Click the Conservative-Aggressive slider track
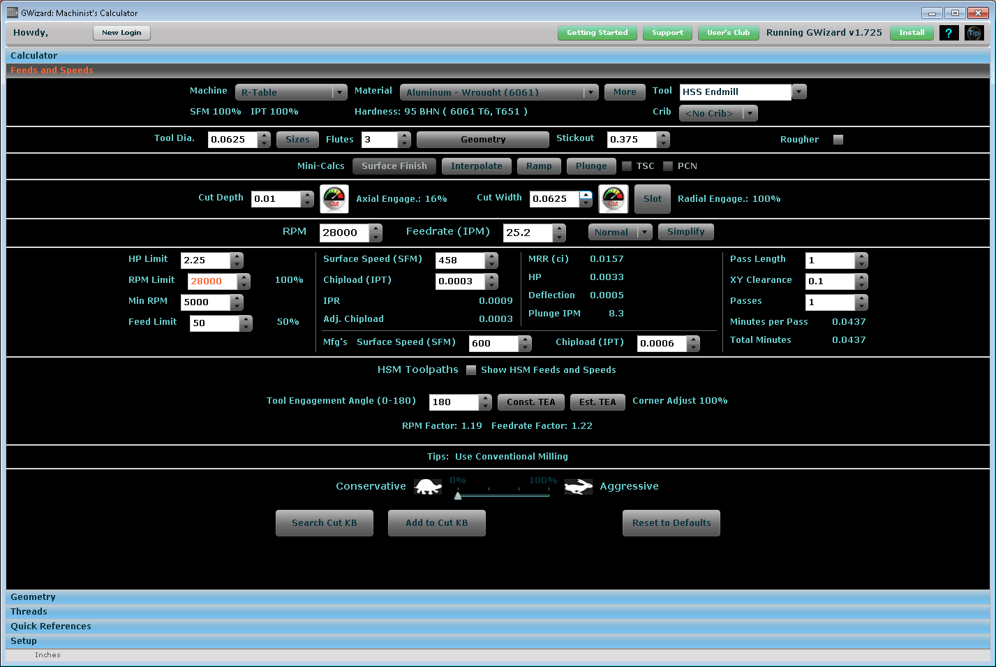Viewport: 996px width, 667px height. click(x=503, y=495)
